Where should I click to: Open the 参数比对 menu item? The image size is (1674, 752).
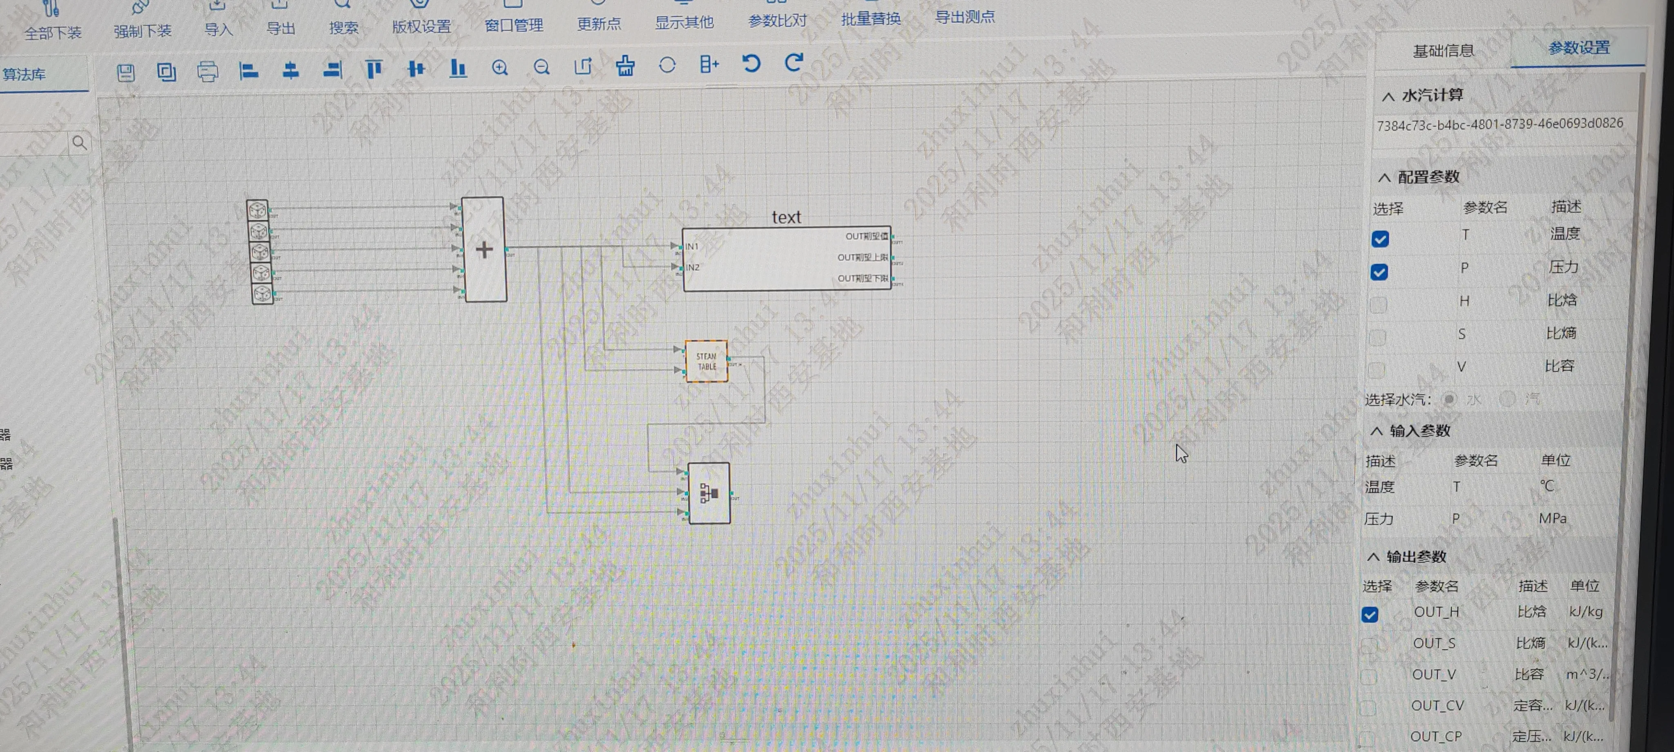coord(777,21)
